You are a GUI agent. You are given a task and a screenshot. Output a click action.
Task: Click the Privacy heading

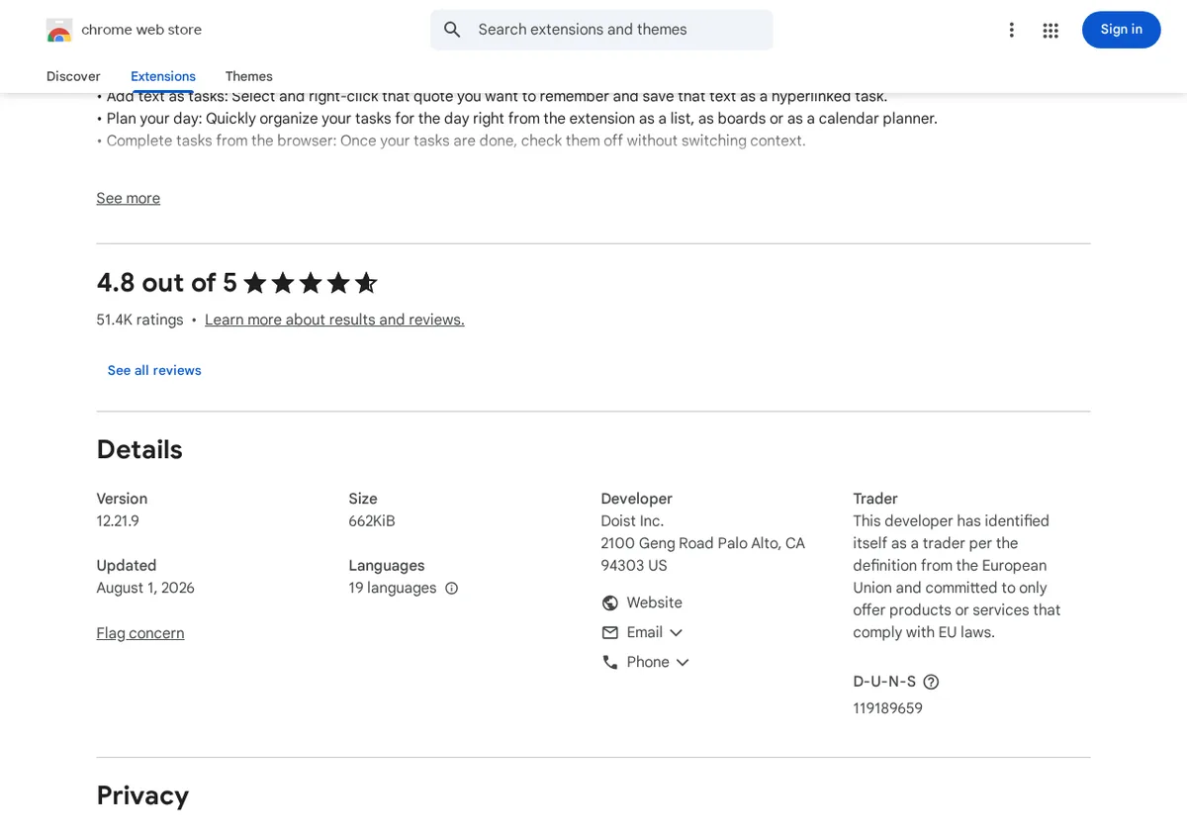(142, 795)
